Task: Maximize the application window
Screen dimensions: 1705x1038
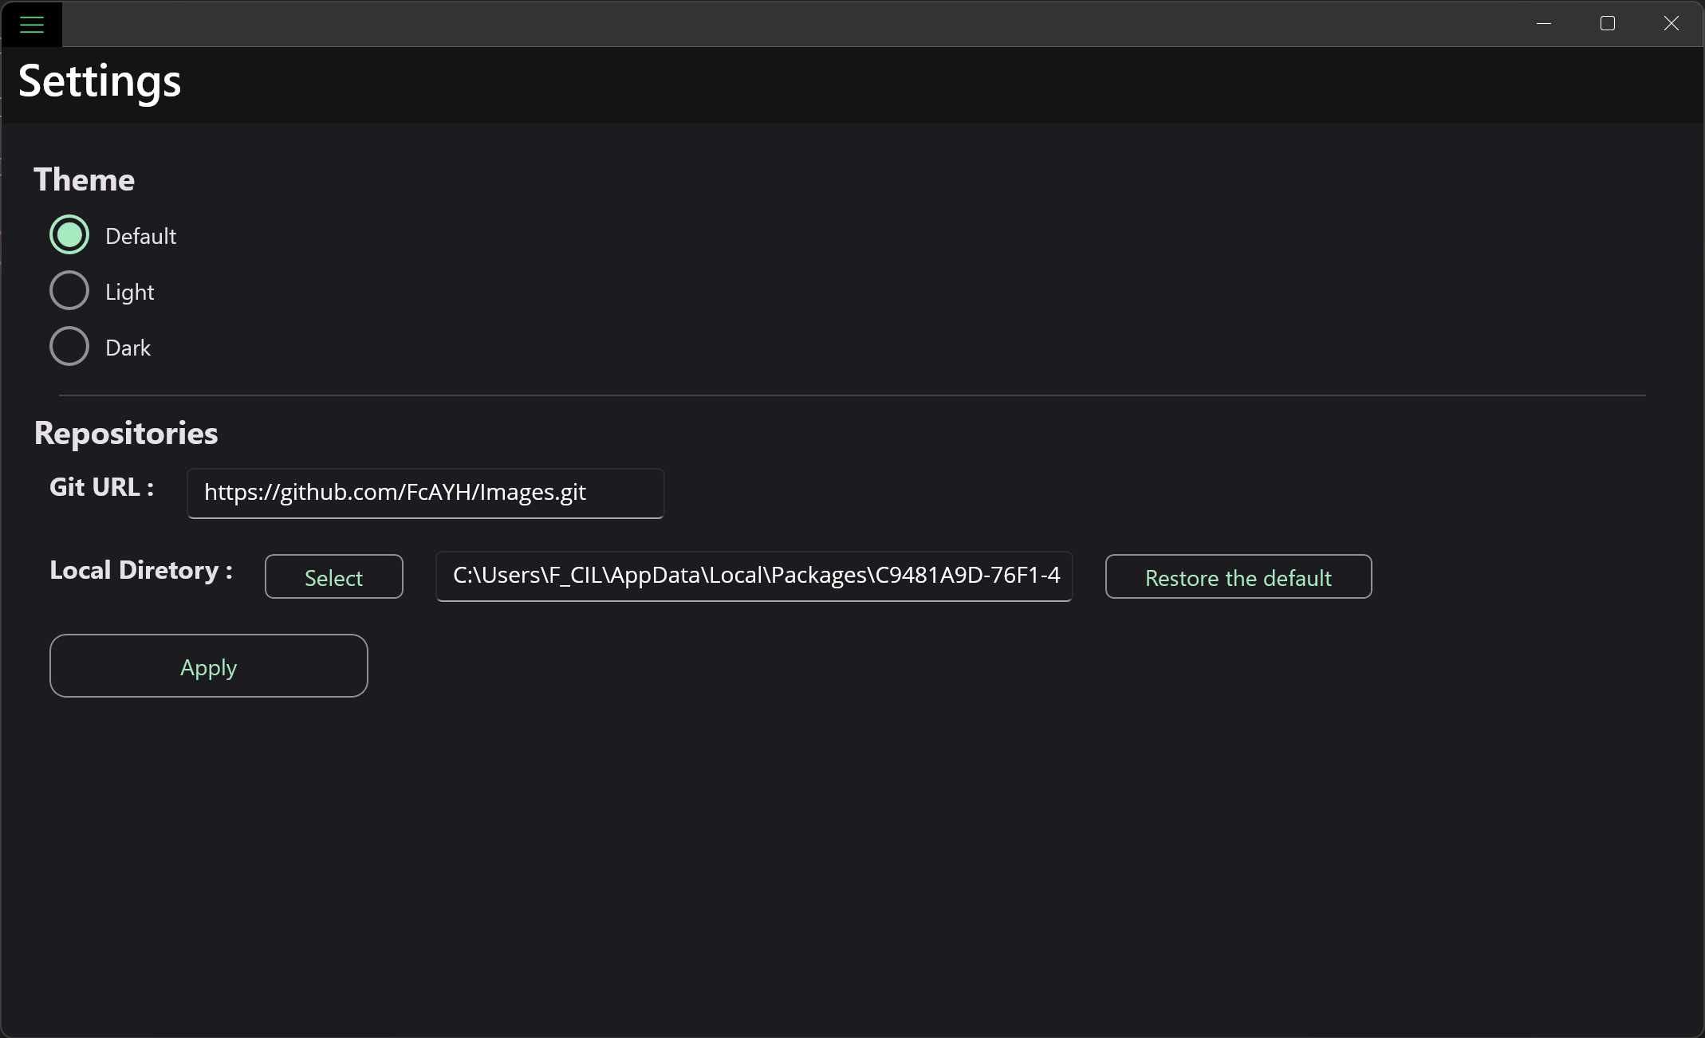Action: click(1608, 24)
